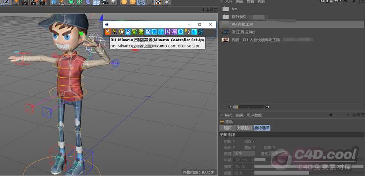Screen dimensions: 365x176
Task: Click the camera object icon in top toolbar
Action: (105, 2)
